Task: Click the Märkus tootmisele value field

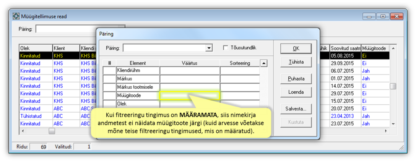Action: (190, 87)
